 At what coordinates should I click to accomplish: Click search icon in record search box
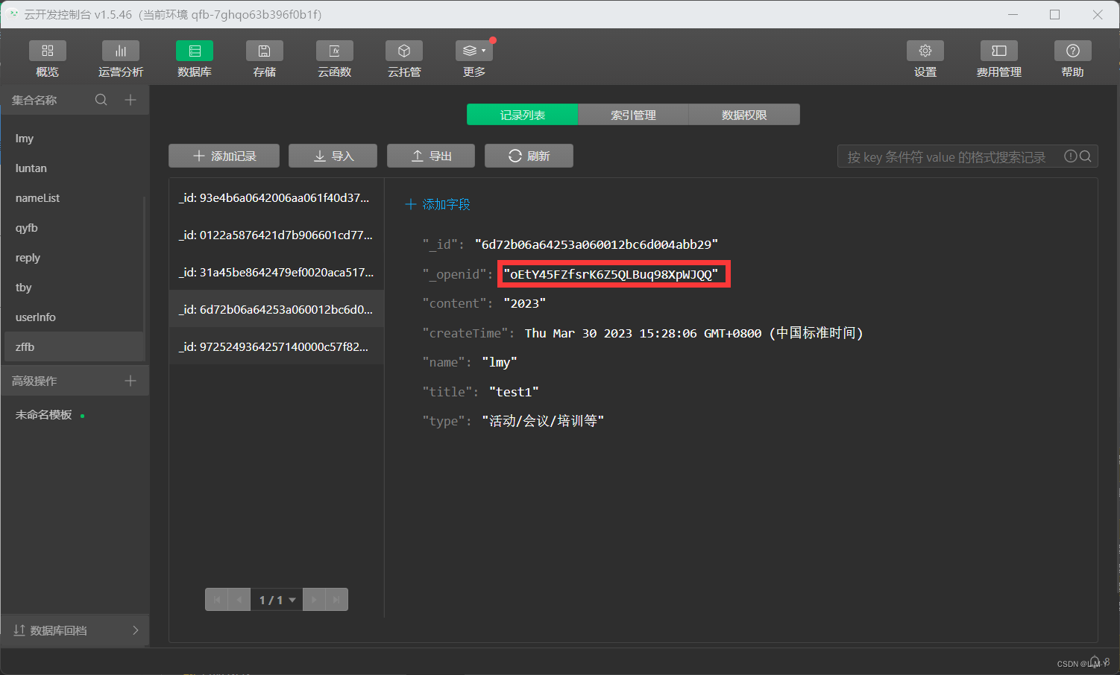click(1086, 156)
